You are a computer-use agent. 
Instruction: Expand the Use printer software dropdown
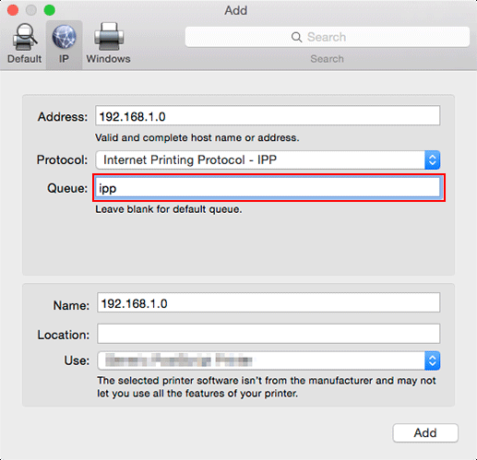click(x=268, y=360)
